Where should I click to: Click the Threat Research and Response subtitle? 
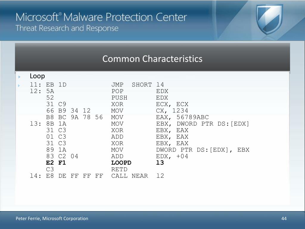(67, 28)
